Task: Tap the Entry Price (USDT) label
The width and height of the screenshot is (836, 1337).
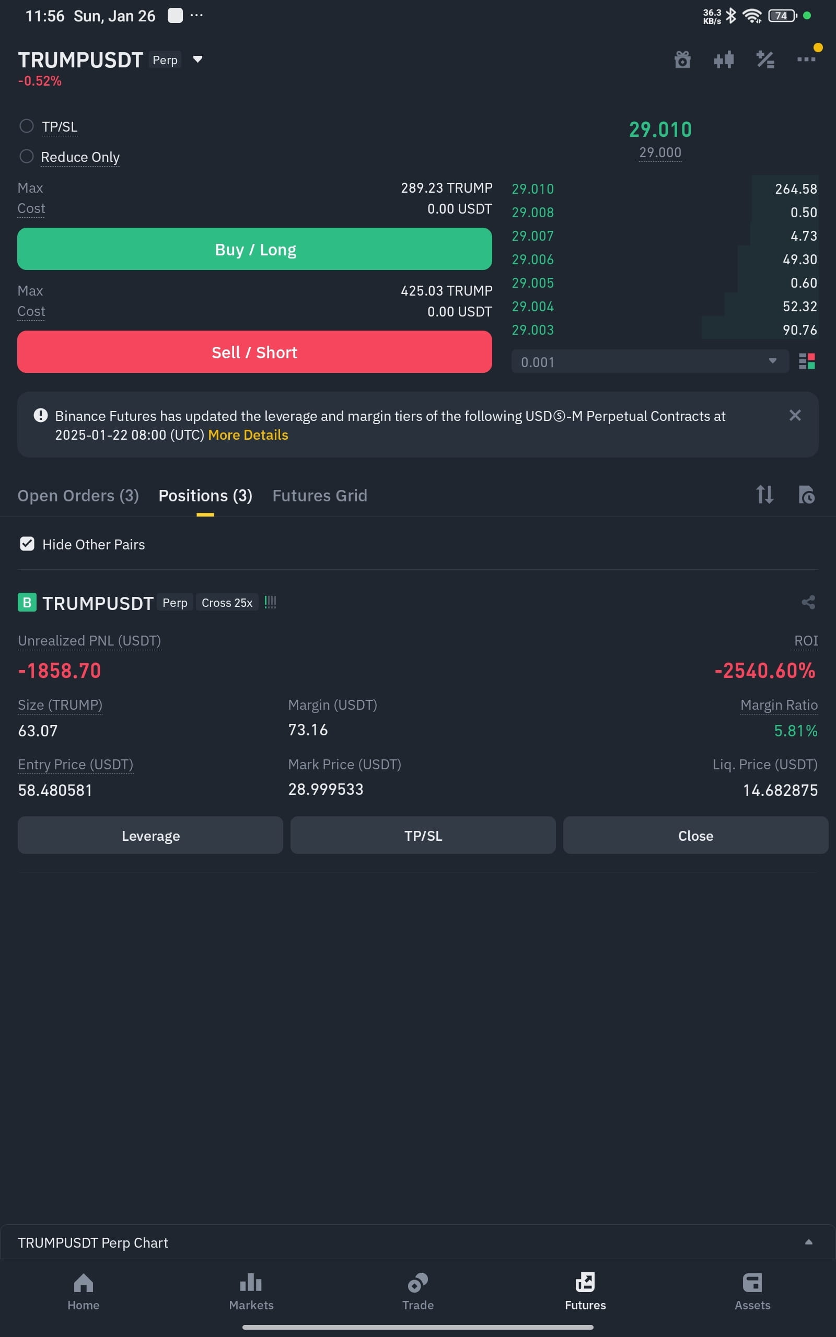Action: tap(75, 765)
